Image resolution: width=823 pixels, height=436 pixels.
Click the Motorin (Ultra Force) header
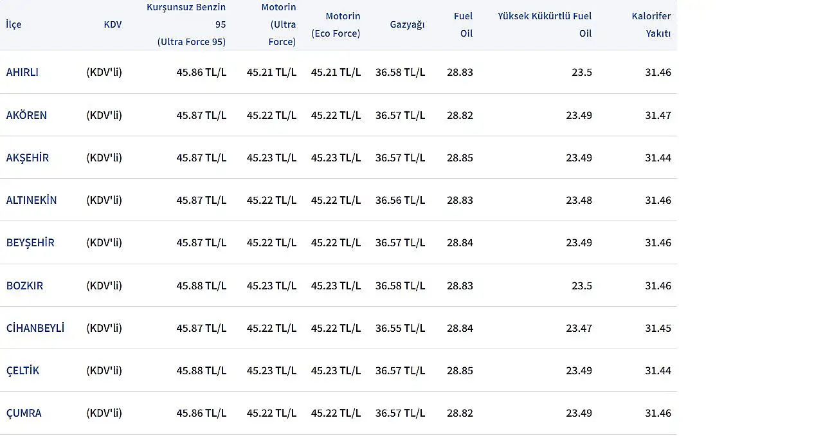coord(280,24)
